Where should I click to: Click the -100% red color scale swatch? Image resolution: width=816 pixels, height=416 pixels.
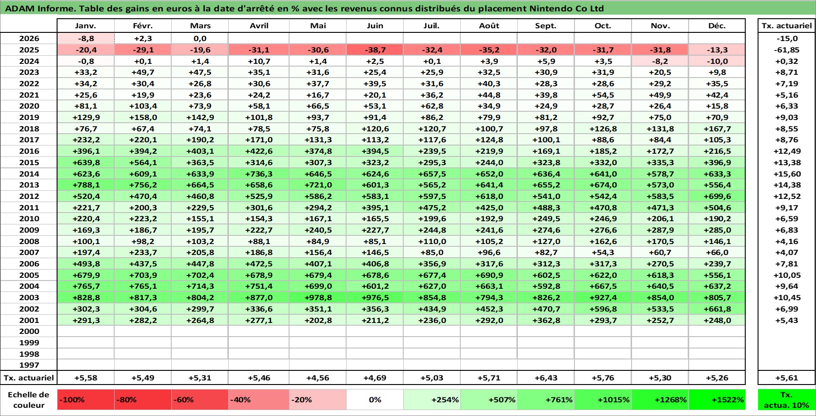(x=86, y=400)
